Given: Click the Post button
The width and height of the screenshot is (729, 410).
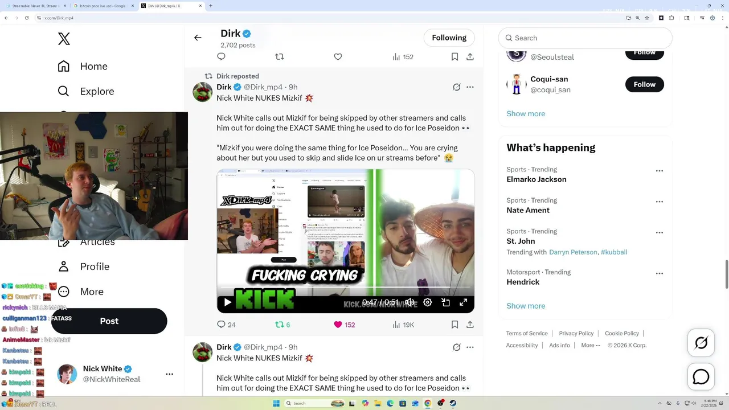Looking at the screenshot, I should point(109,321).
